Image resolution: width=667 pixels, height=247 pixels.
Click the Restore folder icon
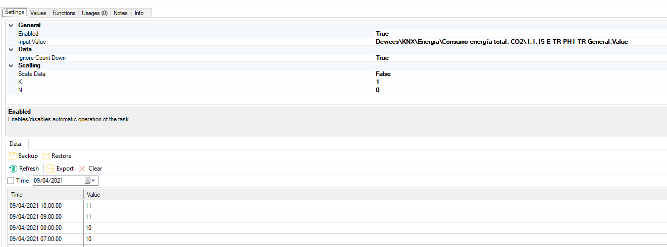pyautogui.click(x=46, y=156)
